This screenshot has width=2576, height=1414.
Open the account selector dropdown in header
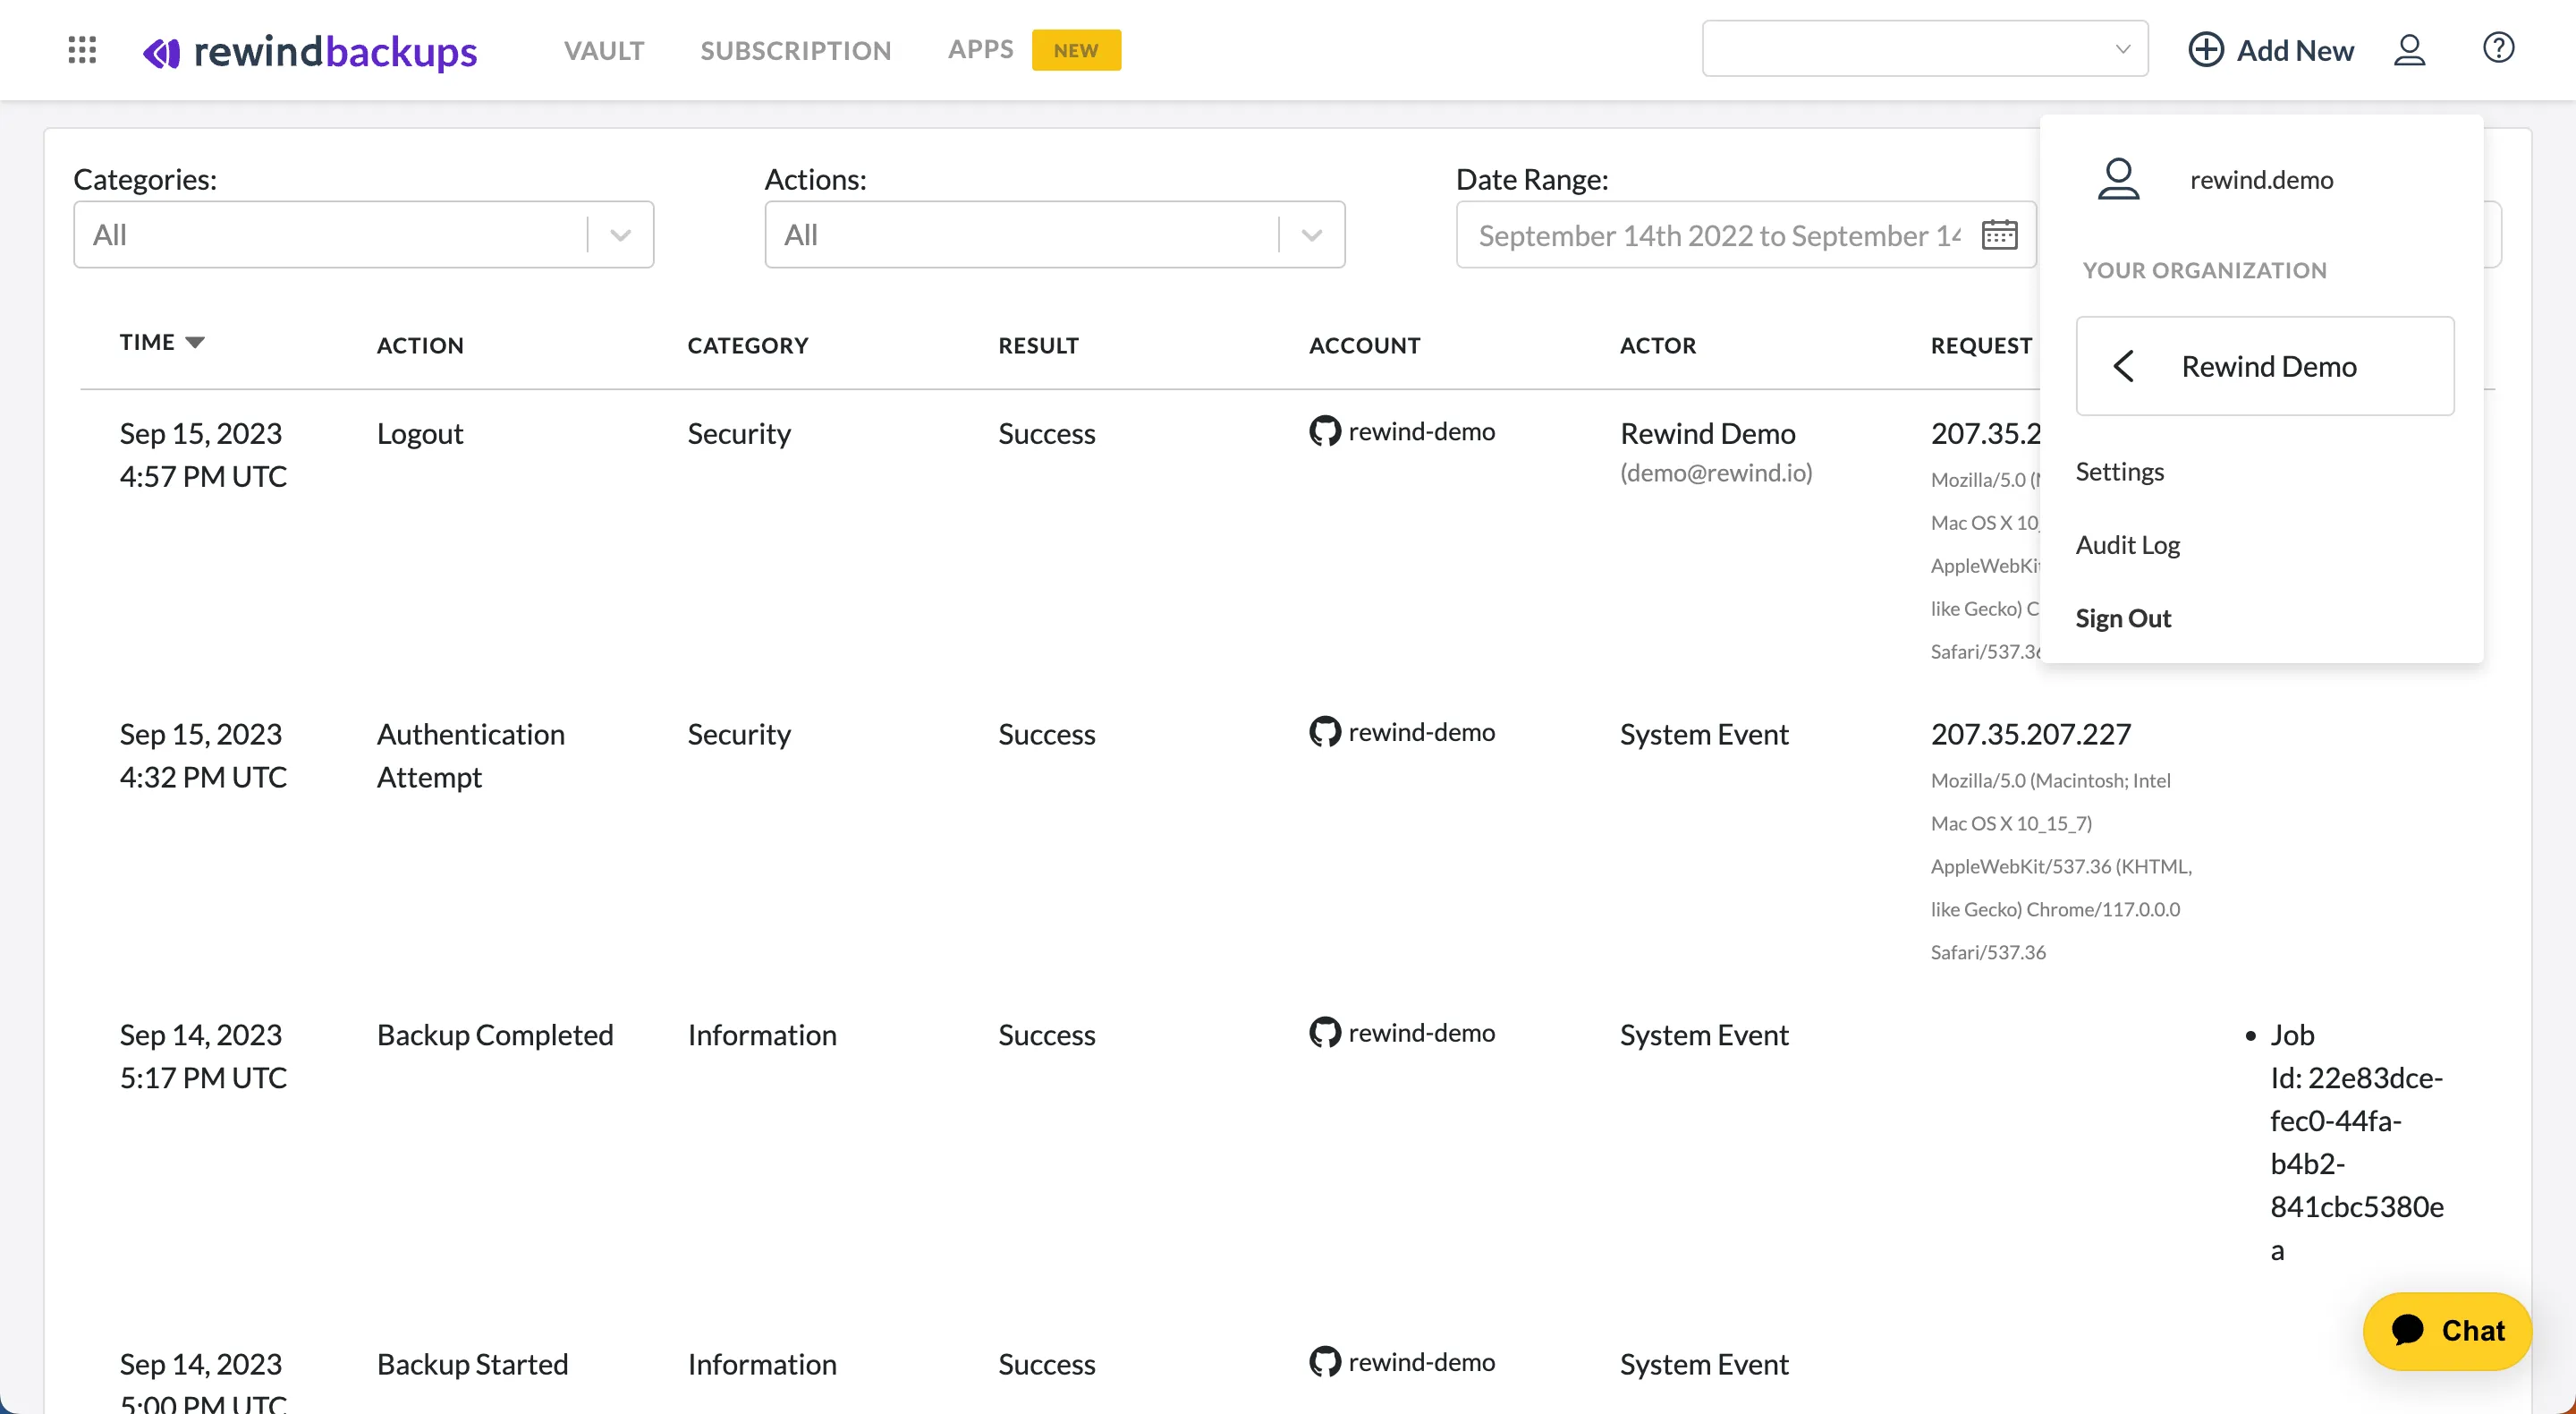click(x=1925, y=48)
